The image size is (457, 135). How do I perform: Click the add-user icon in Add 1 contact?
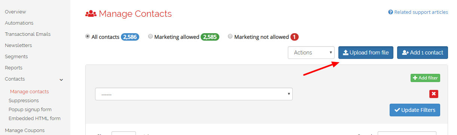click(x=405, y=53)
